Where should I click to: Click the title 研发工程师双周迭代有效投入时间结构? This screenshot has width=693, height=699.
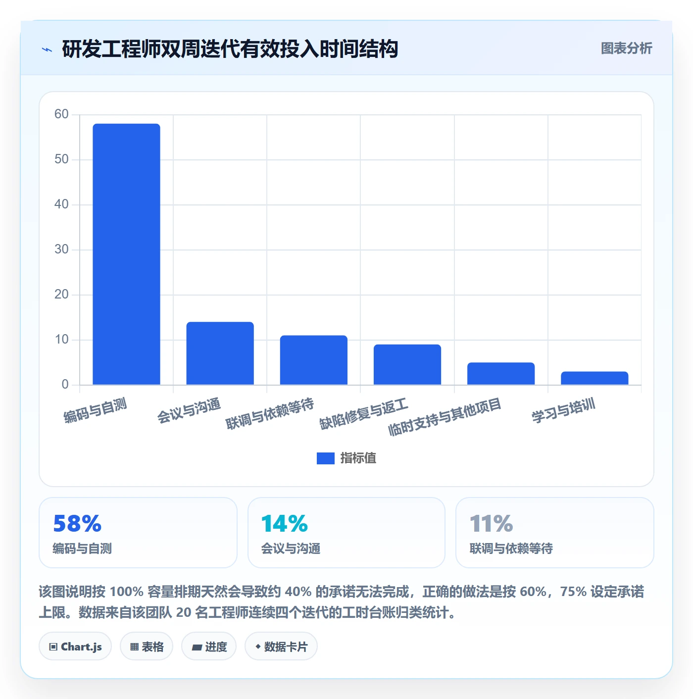point(230,49)
